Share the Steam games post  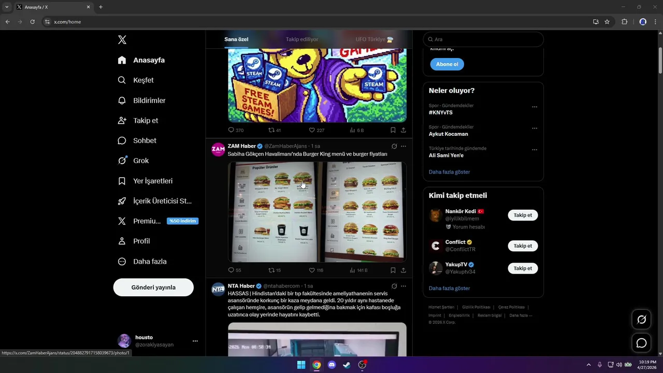click(403, 130)
